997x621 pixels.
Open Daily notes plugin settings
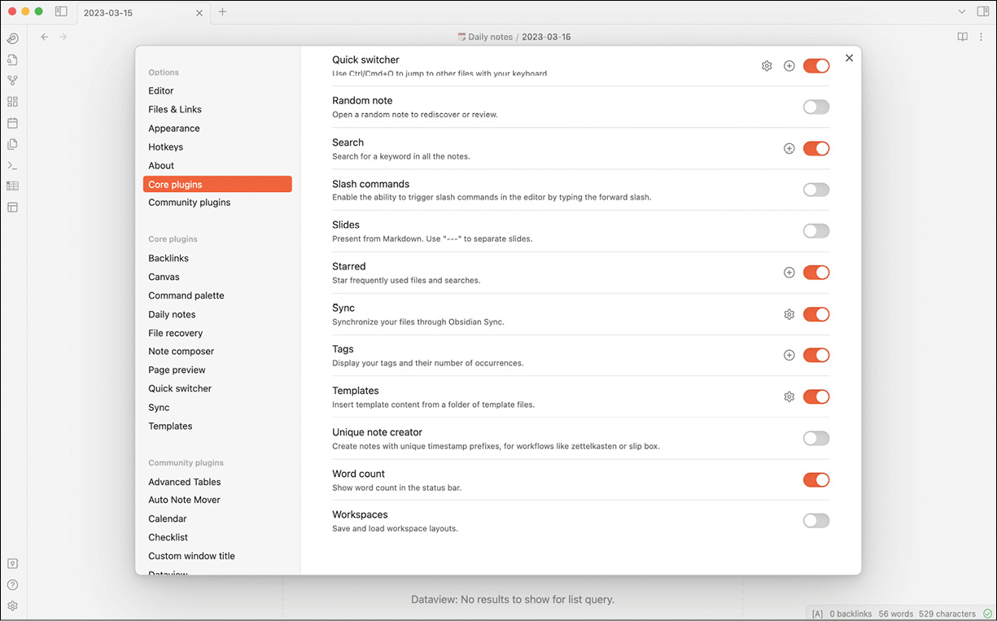(172, 315)
